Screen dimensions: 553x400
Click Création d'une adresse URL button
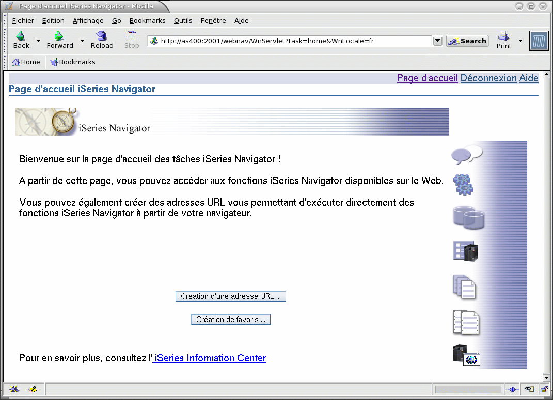point(231,296)
